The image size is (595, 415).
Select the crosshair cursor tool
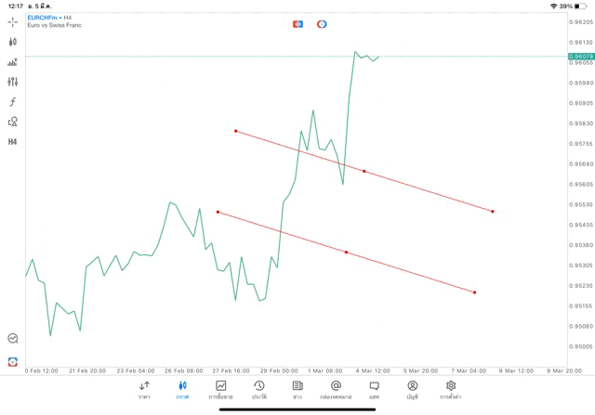point(13,21)
